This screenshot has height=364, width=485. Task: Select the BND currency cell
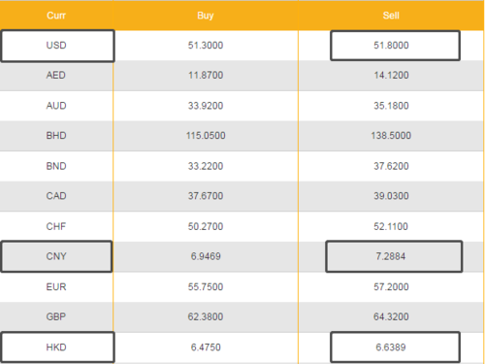[x=56, y=166]
